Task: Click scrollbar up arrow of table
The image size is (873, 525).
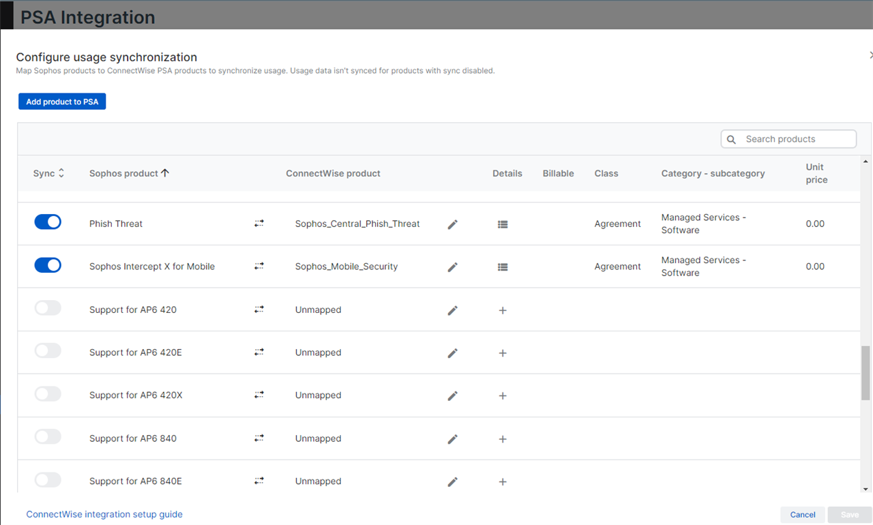Action: coord(865,162)
